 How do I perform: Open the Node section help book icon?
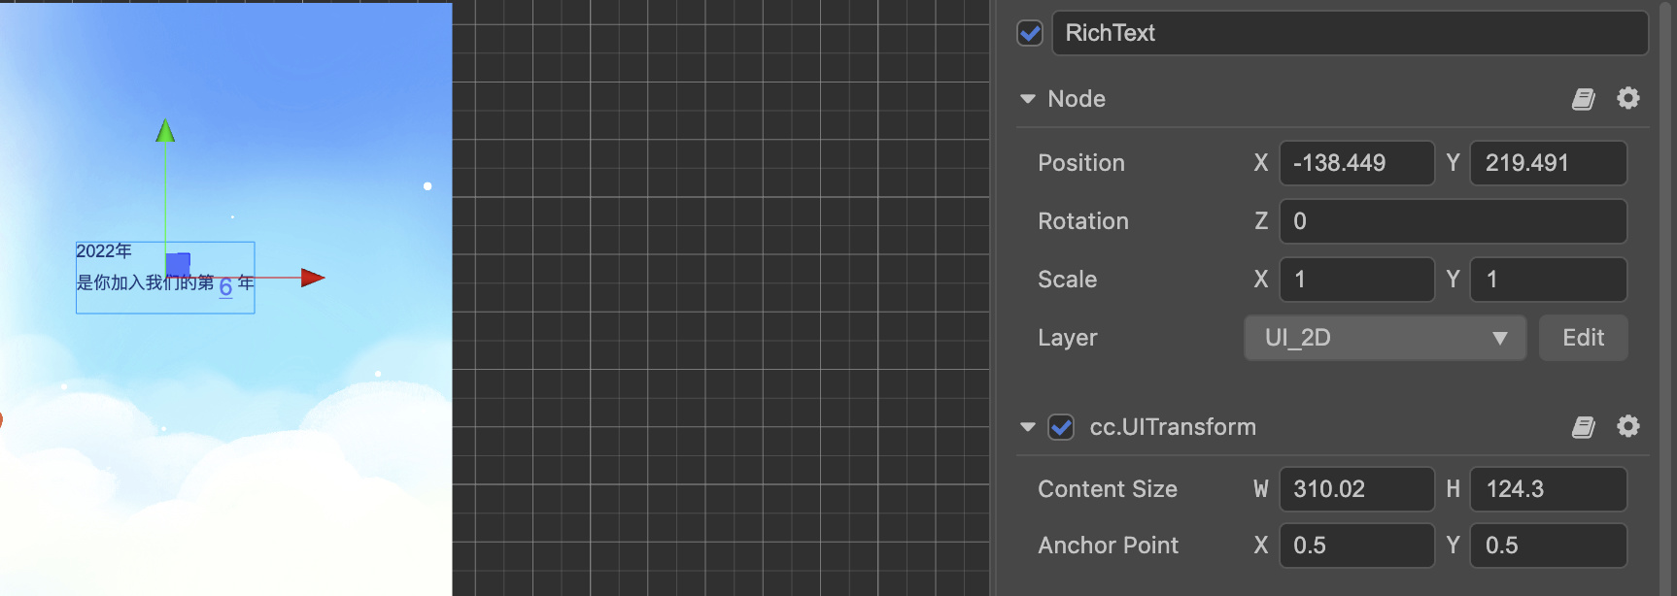(1584, 99)
